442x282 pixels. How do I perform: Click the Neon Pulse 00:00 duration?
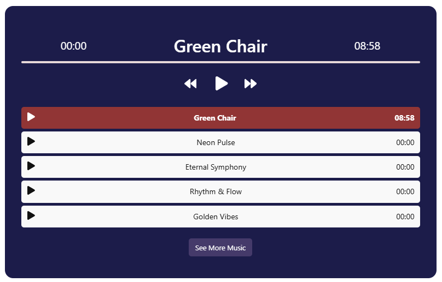[x=405, y=142]
